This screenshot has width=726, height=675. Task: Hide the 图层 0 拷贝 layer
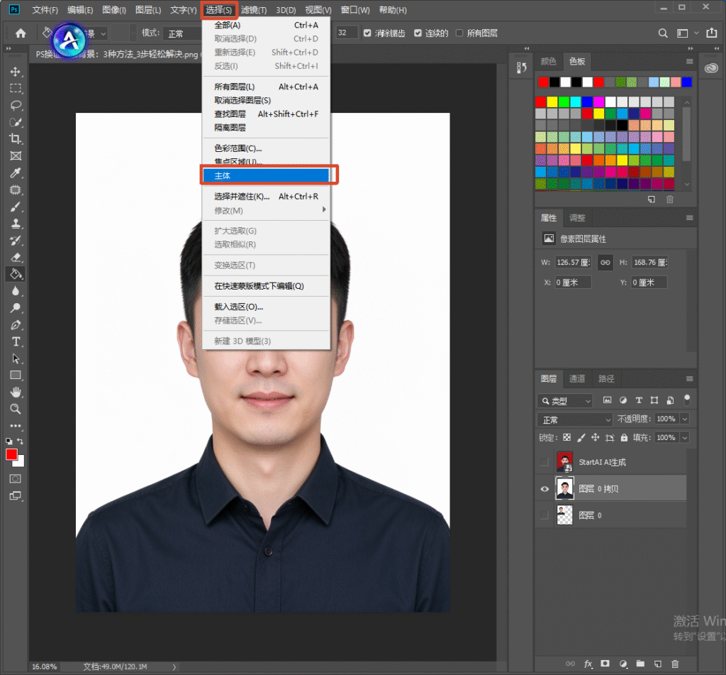pos(544,488)
